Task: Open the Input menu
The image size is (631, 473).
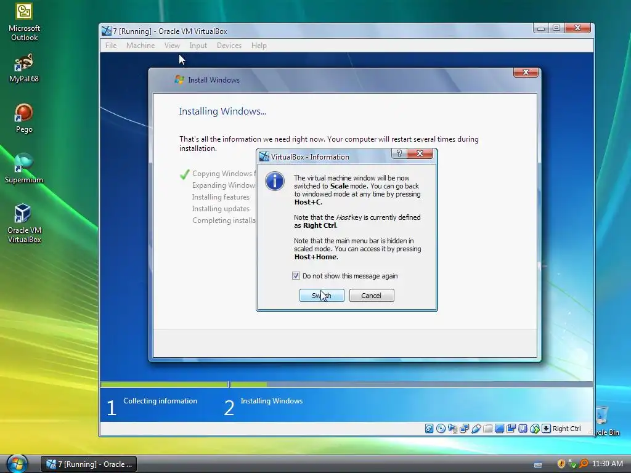Action: tap(198, 46)
